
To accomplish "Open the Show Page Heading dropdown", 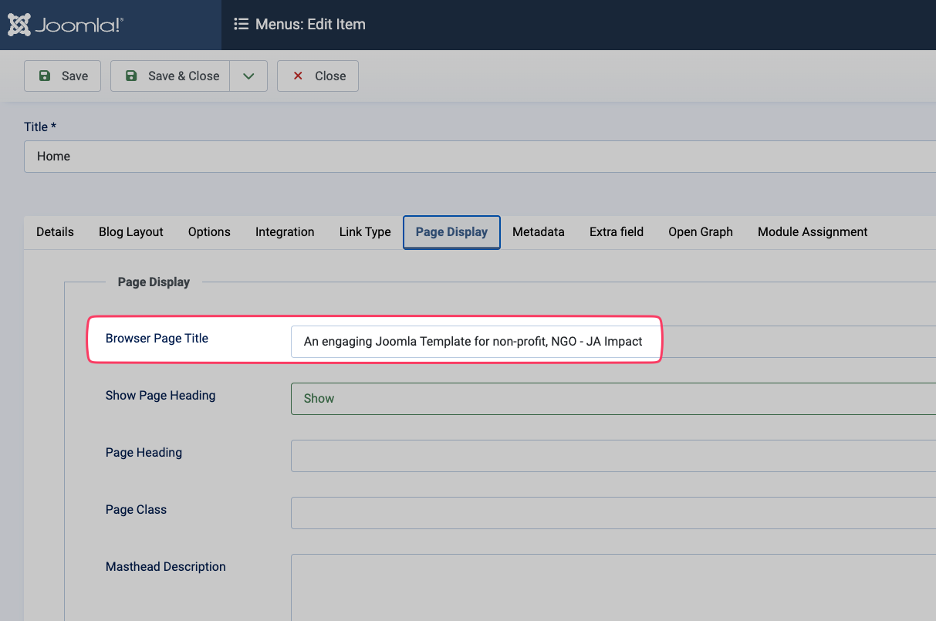I will pyautogui.click(x=613, y=399).
